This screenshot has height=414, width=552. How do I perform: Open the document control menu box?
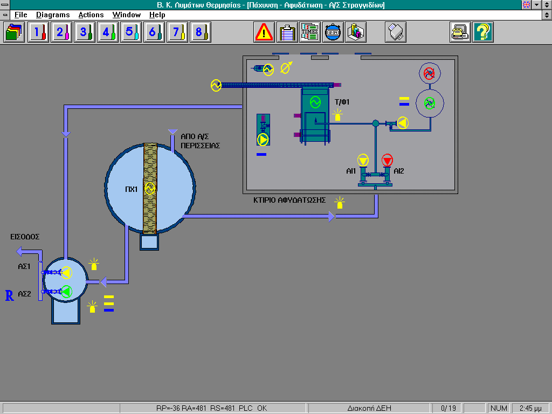(5, 15)
